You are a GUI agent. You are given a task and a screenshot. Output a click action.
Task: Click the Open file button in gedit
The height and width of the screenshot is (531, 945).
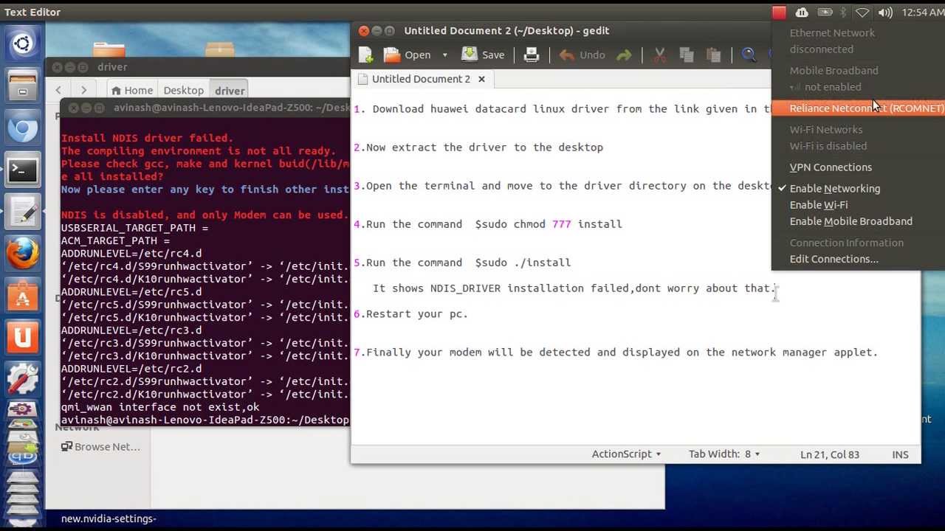(408, 55)
